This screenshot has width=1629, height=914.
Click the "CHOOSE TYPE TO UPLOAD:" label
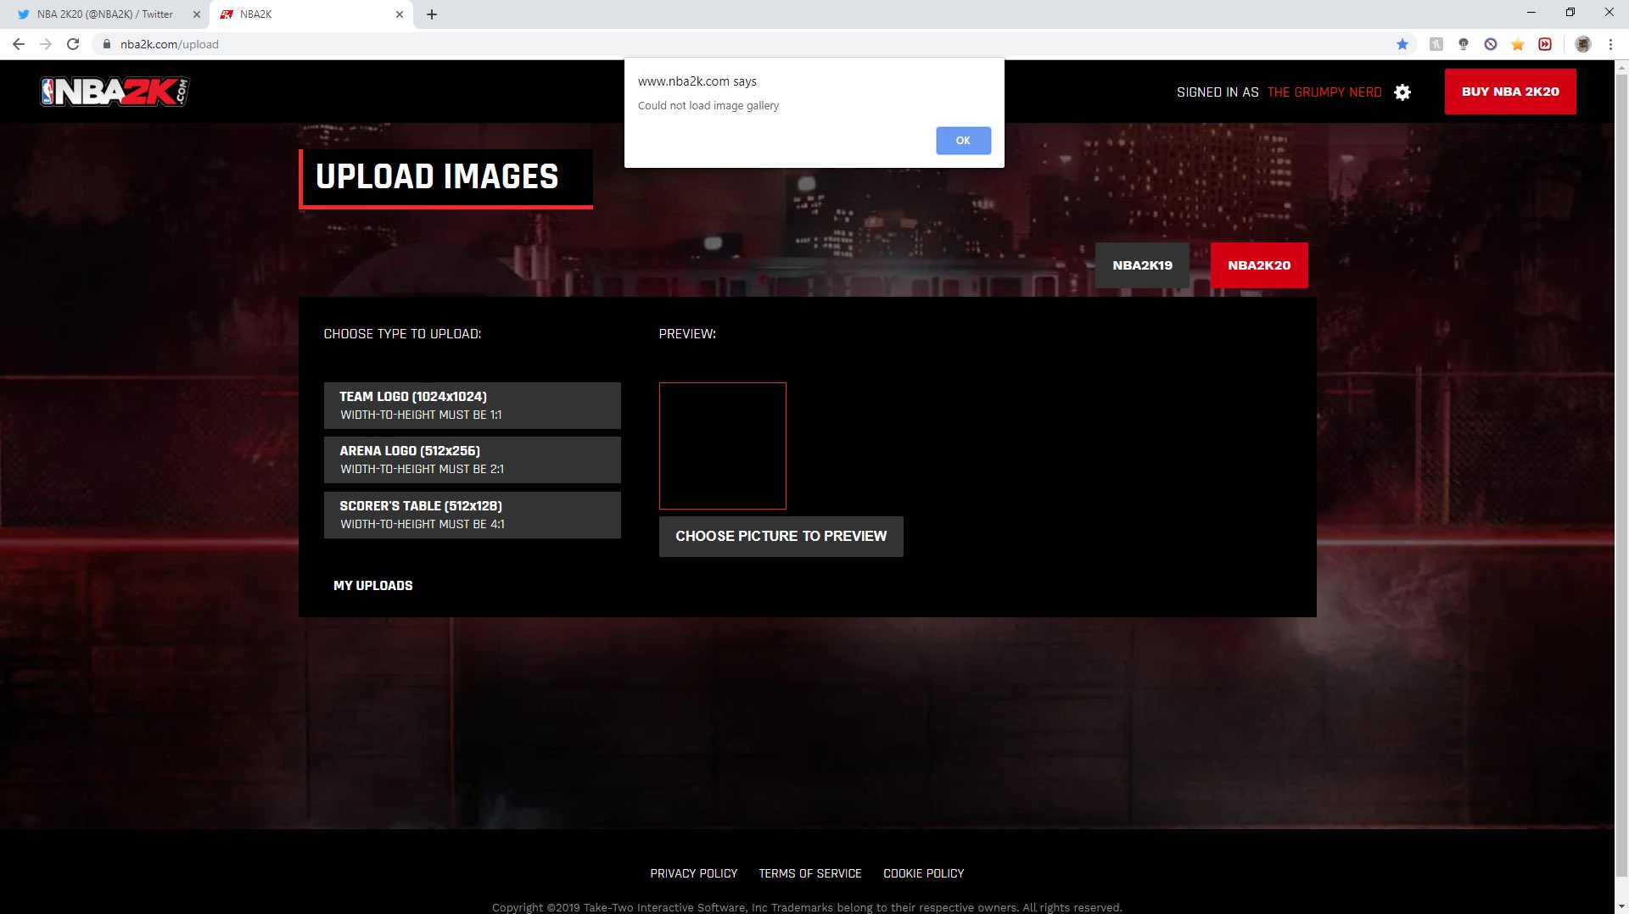click(x=402, y=334)
